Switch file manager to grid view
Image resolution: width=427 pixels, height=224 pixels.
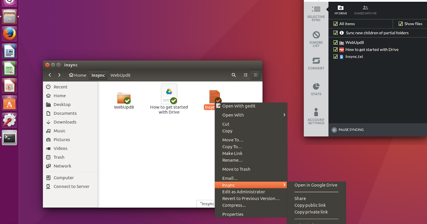(x=255, y=75)
